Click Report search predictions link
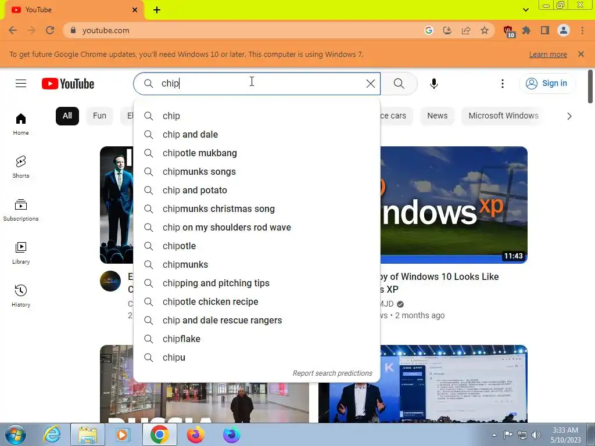The image size is (595, 446). (x=332, y=373)
